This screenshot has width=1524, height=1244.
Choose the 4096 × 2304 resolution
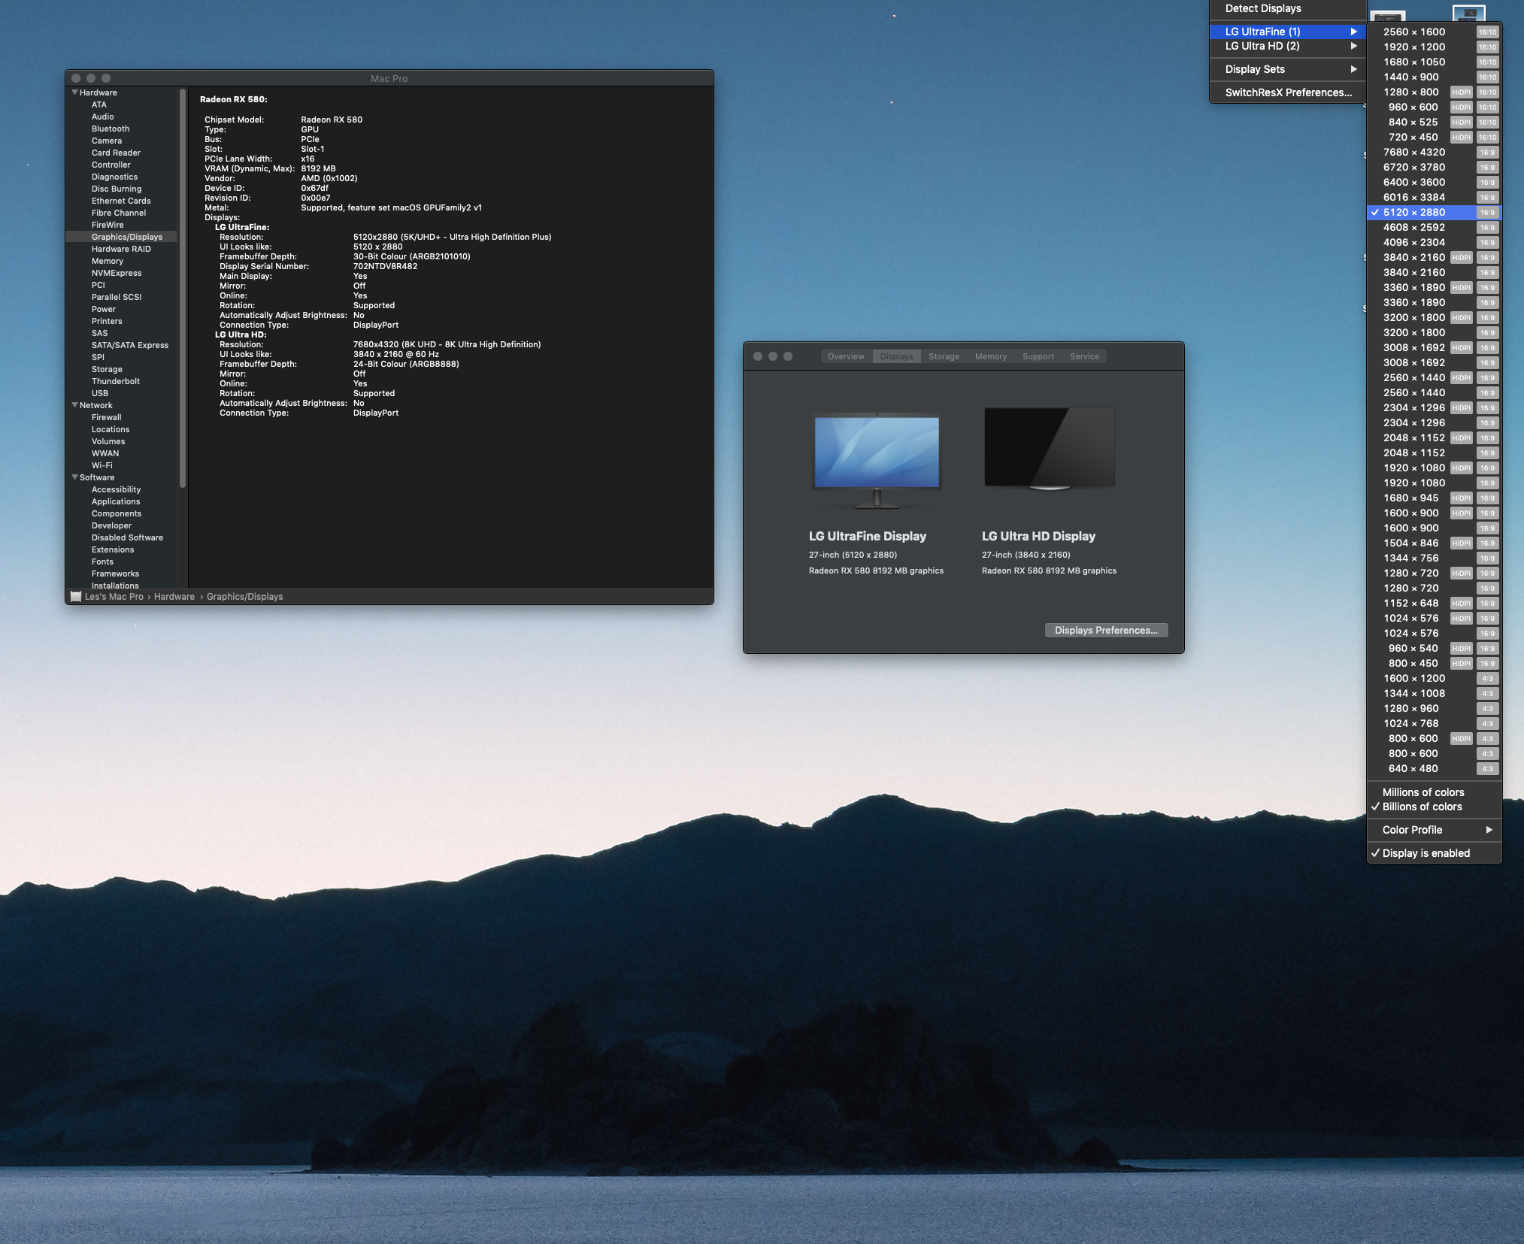point(1434,242)
